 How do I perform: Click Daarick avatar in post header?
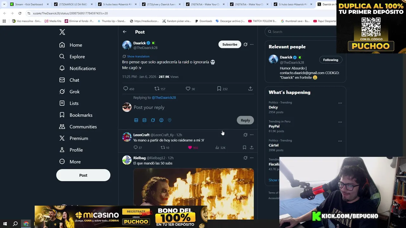(127, 45)
